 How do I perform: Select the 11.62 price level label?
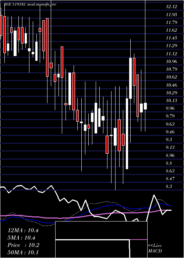[171, 30]
